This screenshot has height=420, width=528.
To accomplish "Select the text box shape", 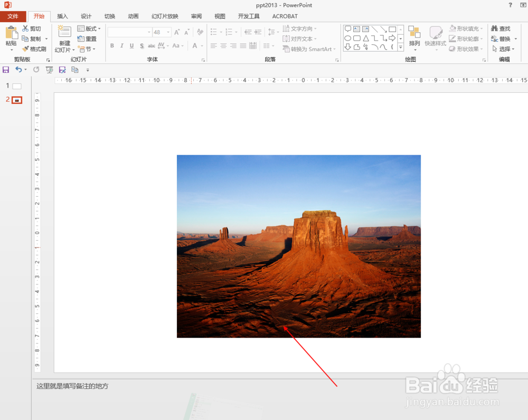I will pyautogui.click(x=356, y=29).
